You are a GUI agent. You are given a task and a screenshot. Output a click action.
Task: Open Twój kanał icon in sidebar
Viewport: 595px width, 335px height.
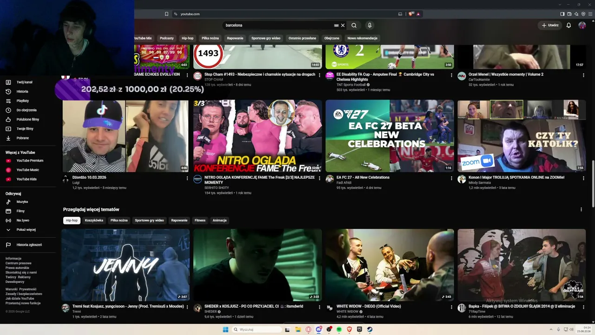[x=8, y=82]
